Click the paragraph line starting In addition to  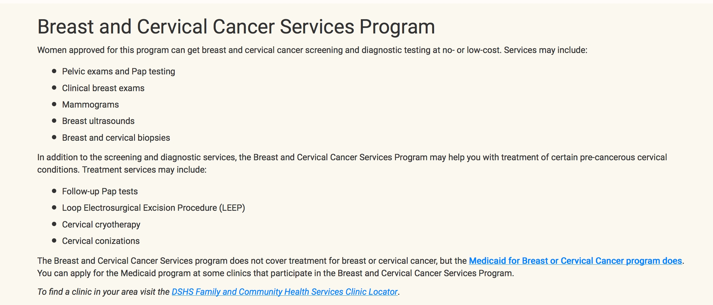pyautogui.click(x=352, y=157)
